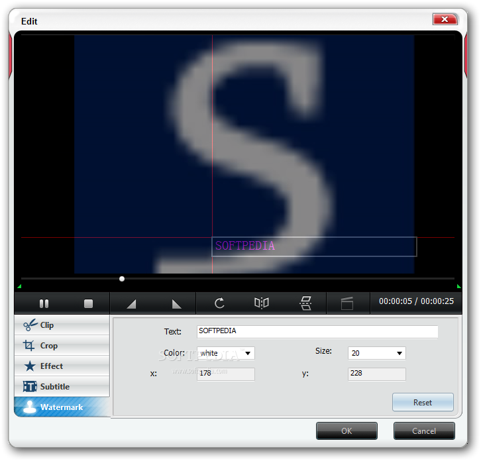Open the Clip tab
Viewport: 481px width, 461px height.
click(x=62, y=325)
